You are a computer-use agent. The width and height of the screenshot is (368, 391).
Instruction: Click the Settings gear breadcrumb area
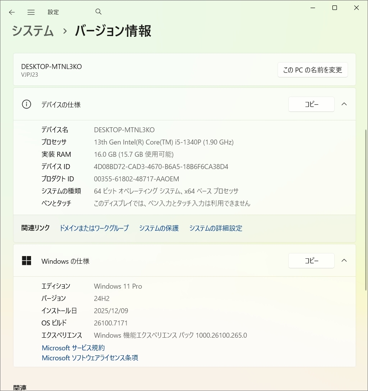pyautogui.click(x=53, y=12)
